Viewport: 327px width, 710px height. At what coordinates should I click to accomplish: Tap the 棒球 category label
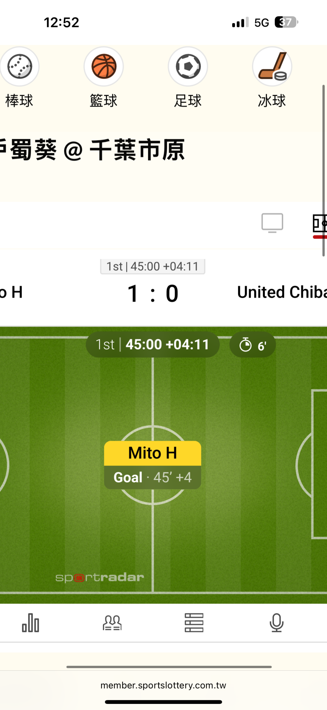click(19, 101)
